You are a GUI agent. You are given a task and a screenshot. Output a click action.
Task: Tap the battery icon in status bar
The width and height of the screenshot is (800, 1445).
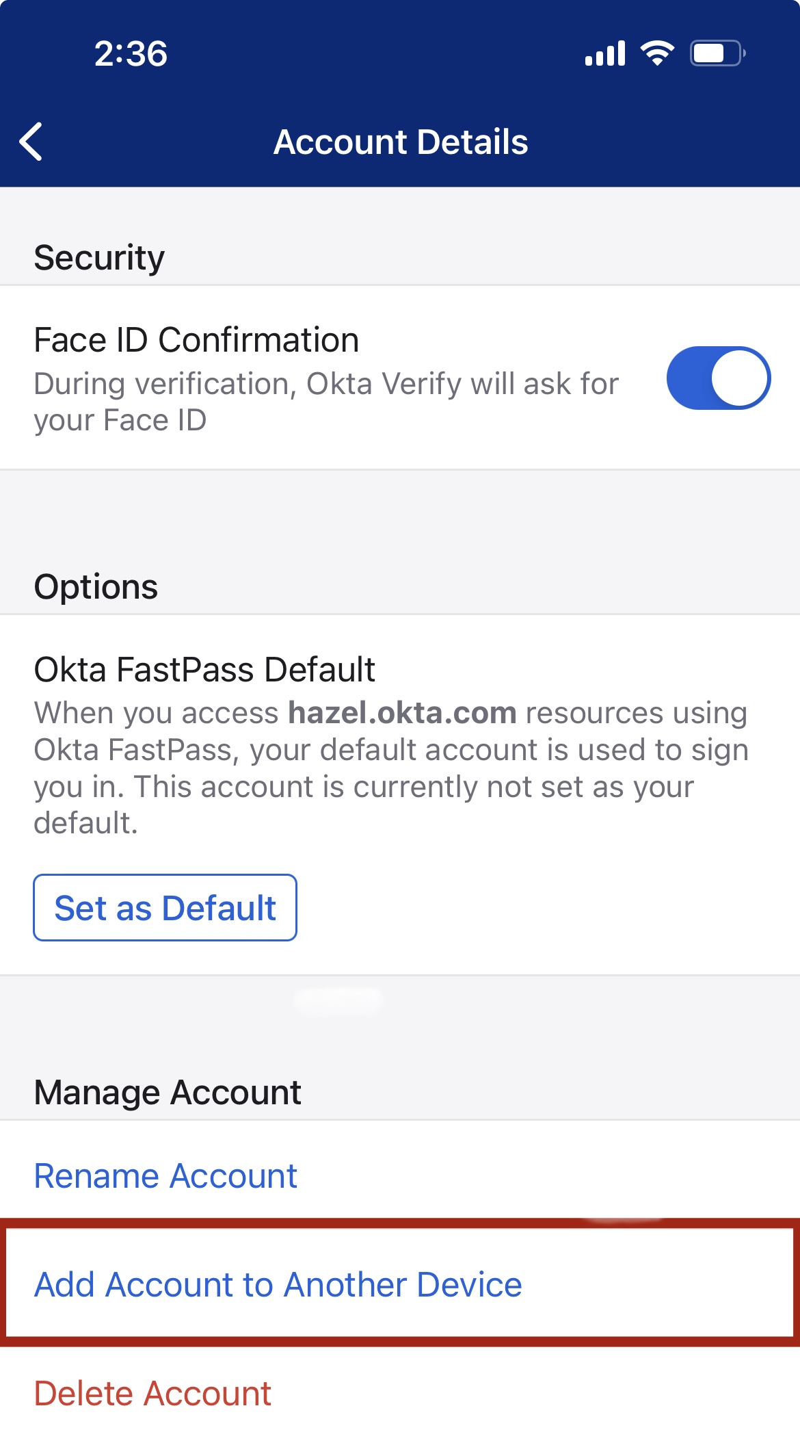pyautogui.click(x=718, y=53)
